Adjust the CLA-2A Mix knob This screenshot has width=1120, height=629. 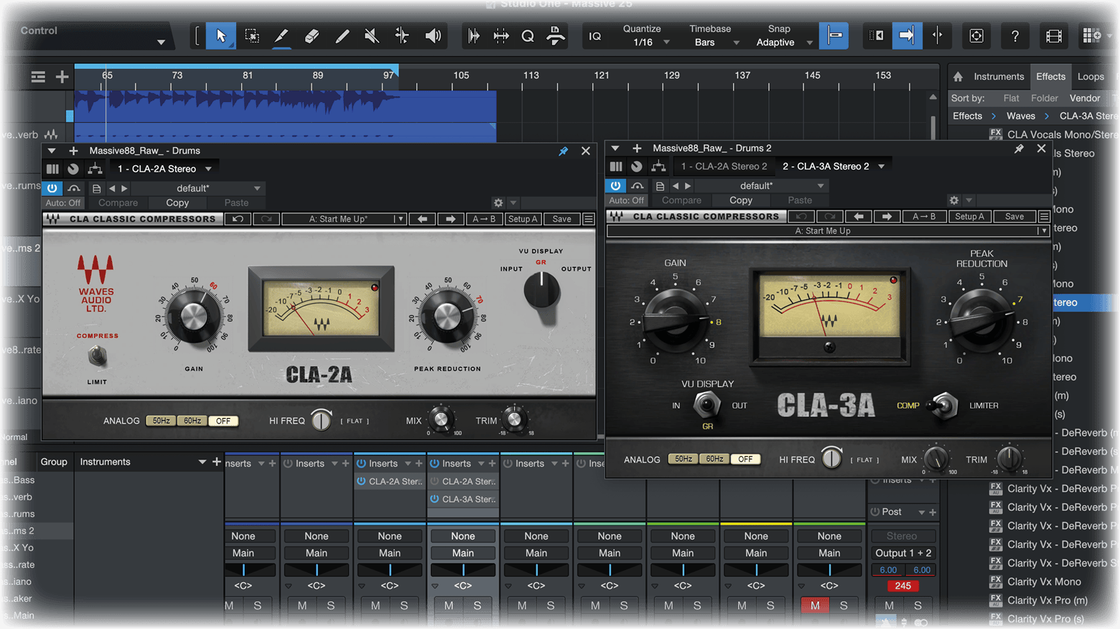point(441,419)
